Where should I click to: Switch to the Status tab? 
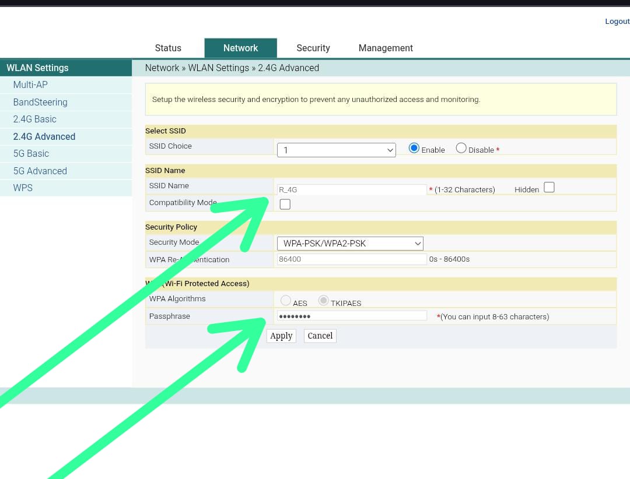pyautogui.click(x=168, y=48)
